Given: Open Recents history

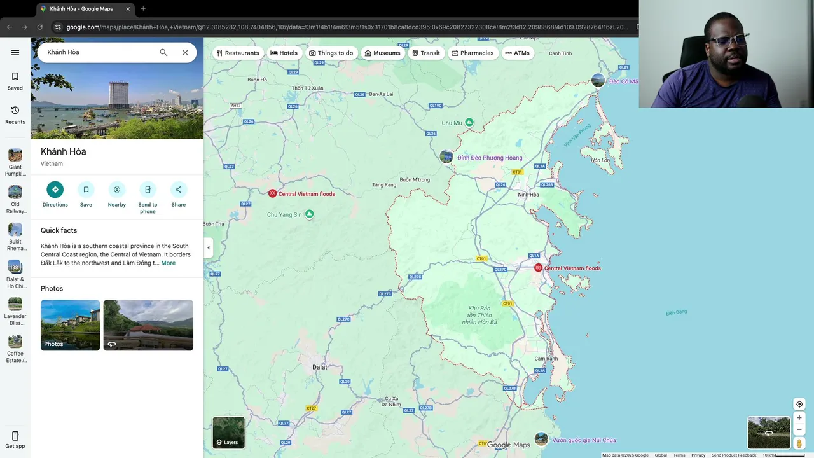Looking at the screenshot, I should coord(15,115).
